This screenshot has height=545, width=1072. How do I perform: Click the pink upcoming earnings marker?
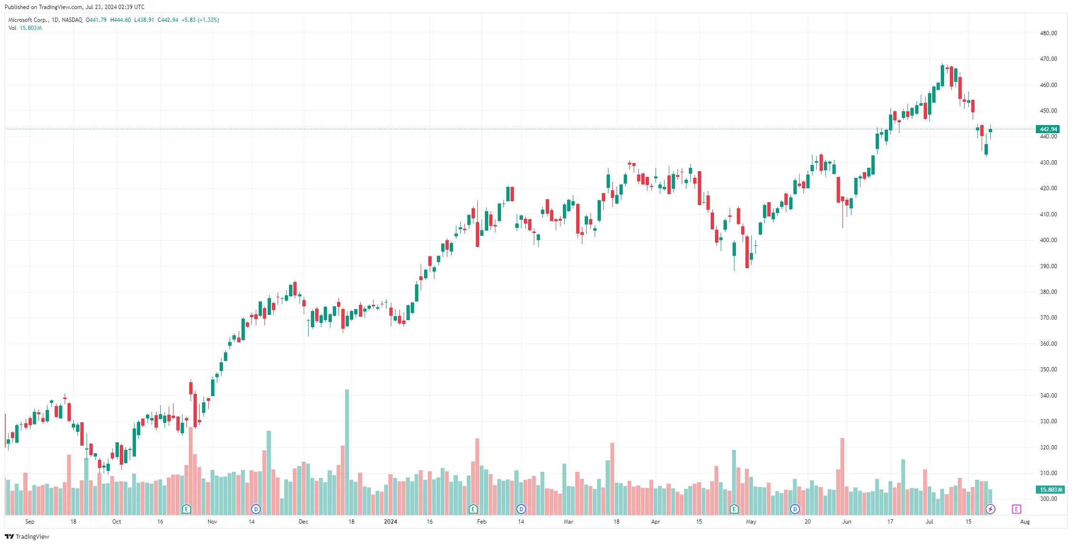pyautogui.click(x=1016, y=509)
